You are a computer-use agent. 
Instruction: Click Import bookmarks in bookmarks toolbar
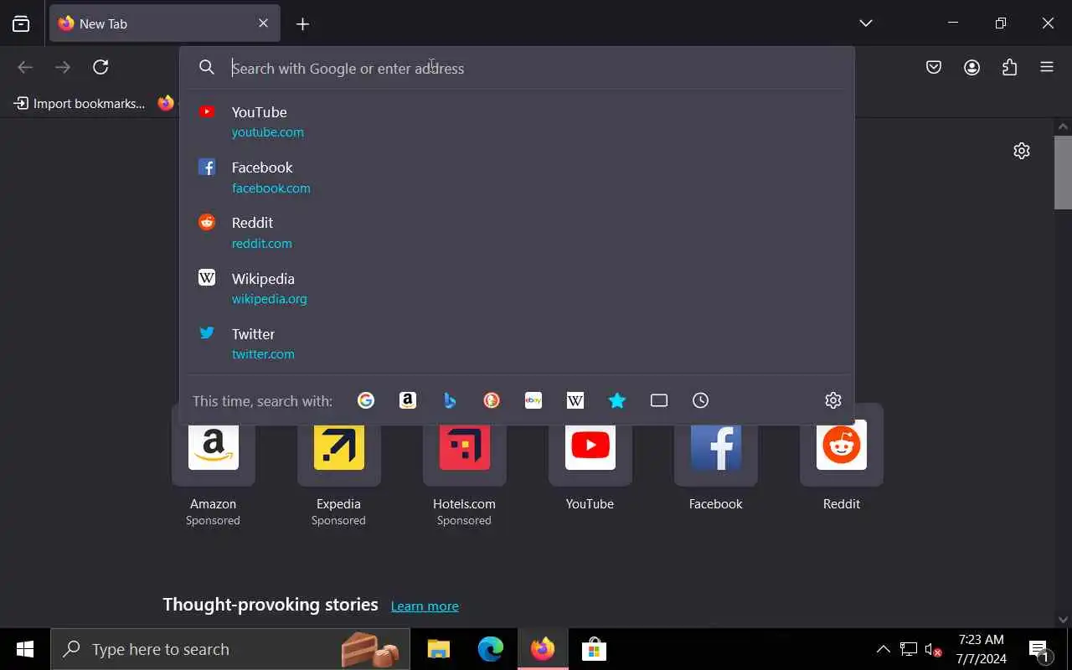pos(80,103)
